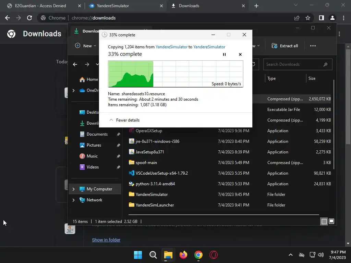Expand the My Computer node
This screenshot has height=263, width=351.
73,189
